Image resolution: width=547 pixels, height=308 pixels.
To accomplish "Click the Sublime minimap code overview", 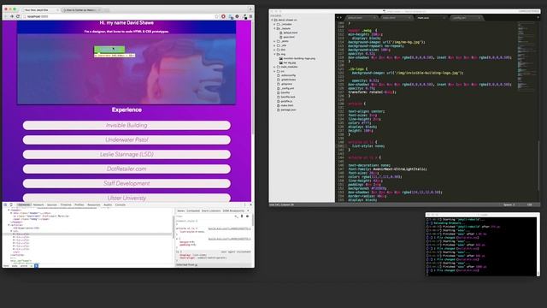I will click(526, 56).
